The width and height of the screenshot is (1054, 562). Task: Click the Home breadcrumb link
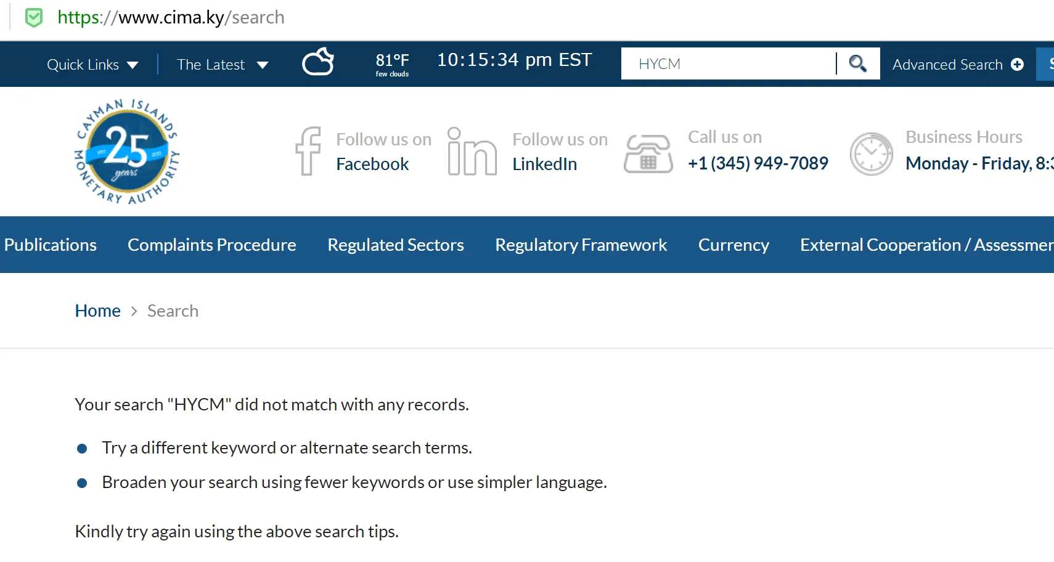[x=98, y=311]
